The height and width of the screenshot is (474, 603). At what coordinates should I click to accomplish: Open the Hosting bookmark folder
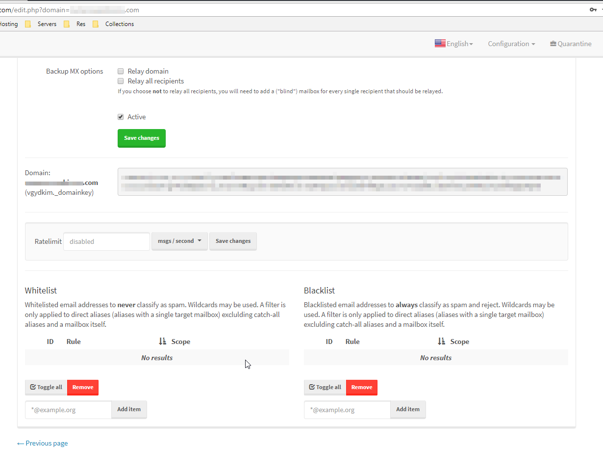click(9, 24)
